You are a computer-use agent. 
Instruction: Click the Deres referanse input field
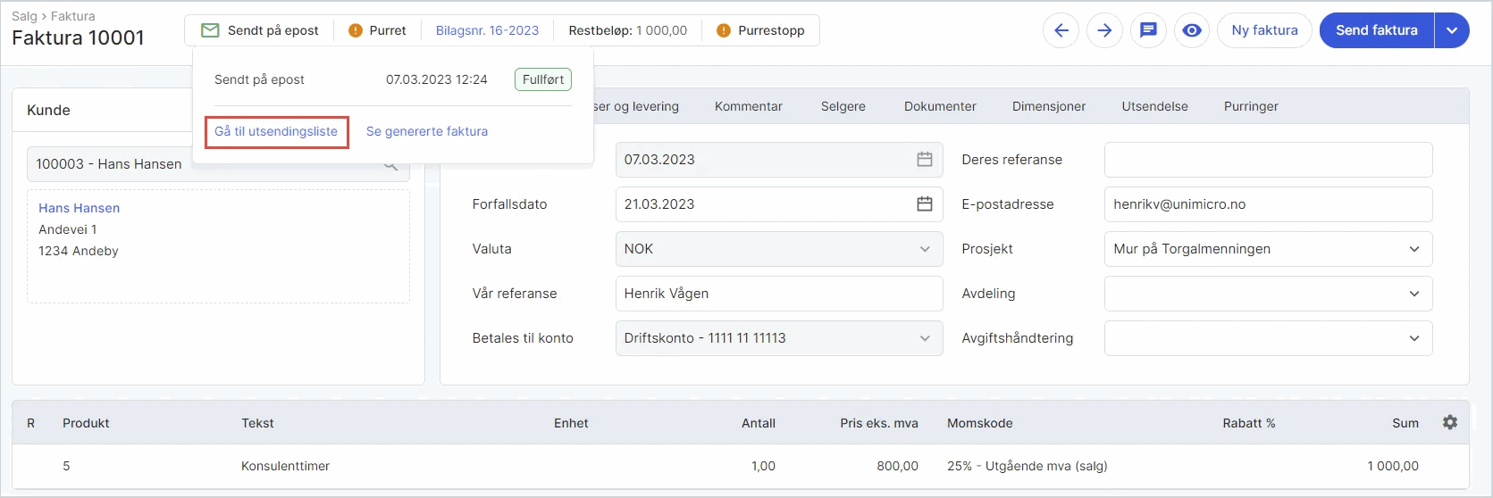coord(1269,160)
